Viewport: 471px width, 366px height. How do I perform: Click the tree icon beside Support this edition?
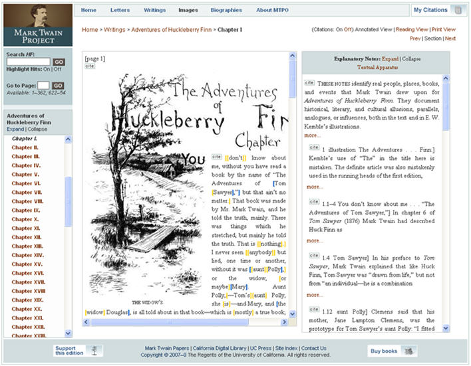tap(94, 351)
